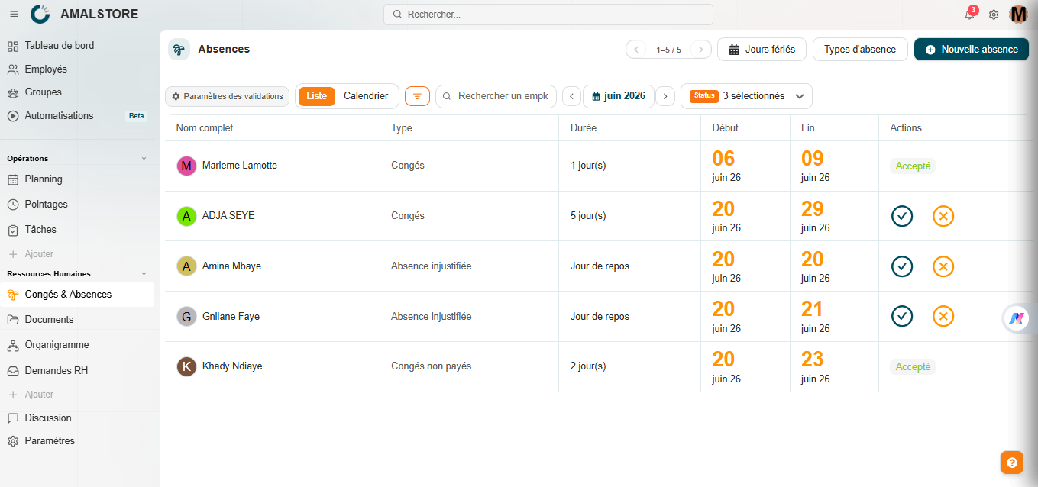1038x487 pixels.
Task: Open the filter options icon
Action: click(x=417, y=96)
